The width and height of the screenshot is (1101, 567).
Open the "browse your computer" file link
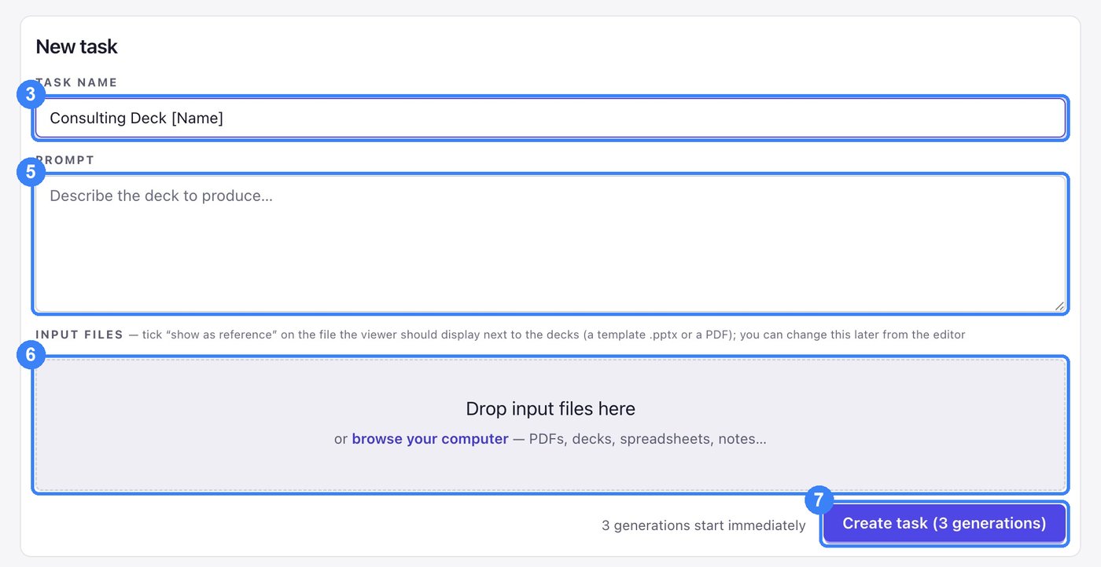430,439
